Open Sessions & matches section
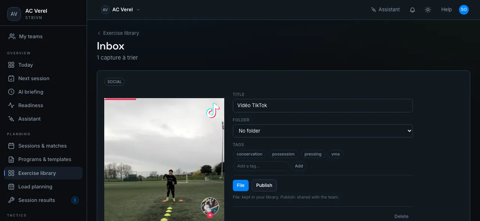Viewport: 480px width, 221px height. pos(43,146)
